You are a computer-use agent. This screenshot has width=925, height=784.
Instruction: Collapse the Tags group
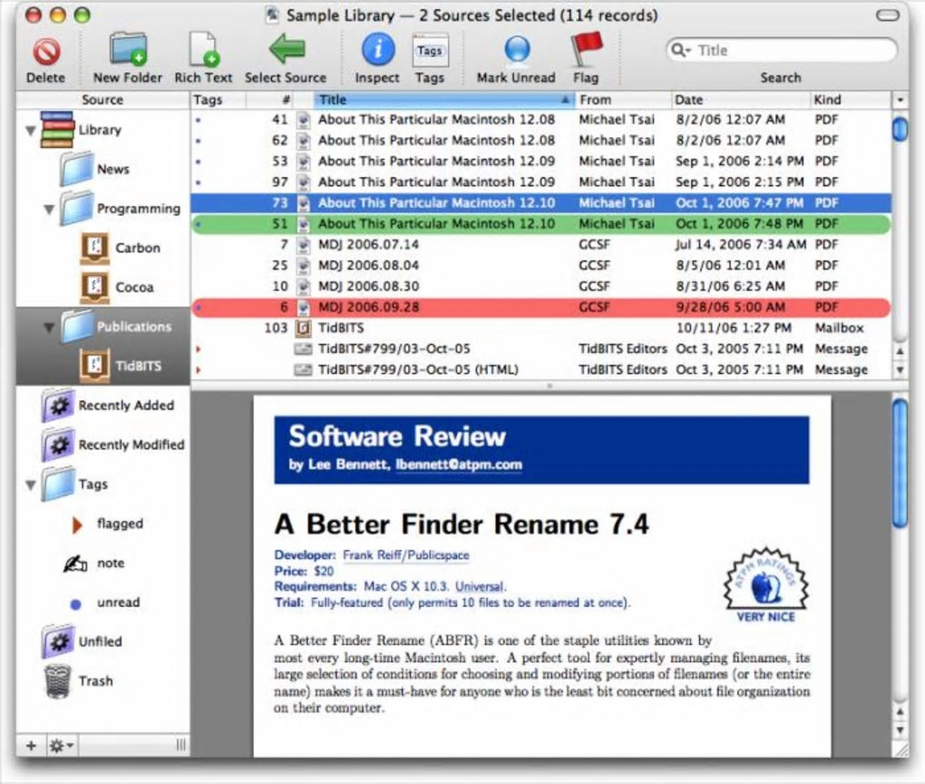click(x=31, y=485)
